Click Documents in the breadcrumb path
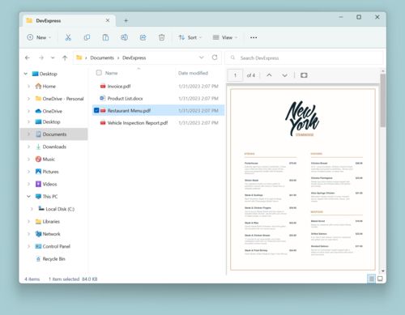The width and height of the screenshot is (405, 315). tap(102, 57)
